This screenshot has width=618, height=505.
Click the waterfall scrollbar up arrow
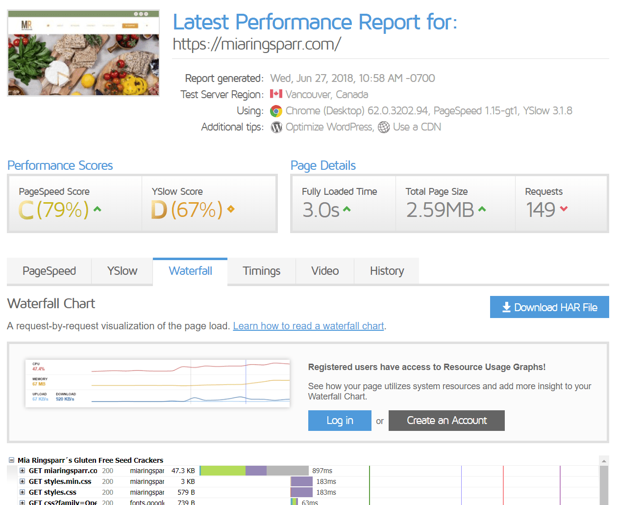coord(604,461)
